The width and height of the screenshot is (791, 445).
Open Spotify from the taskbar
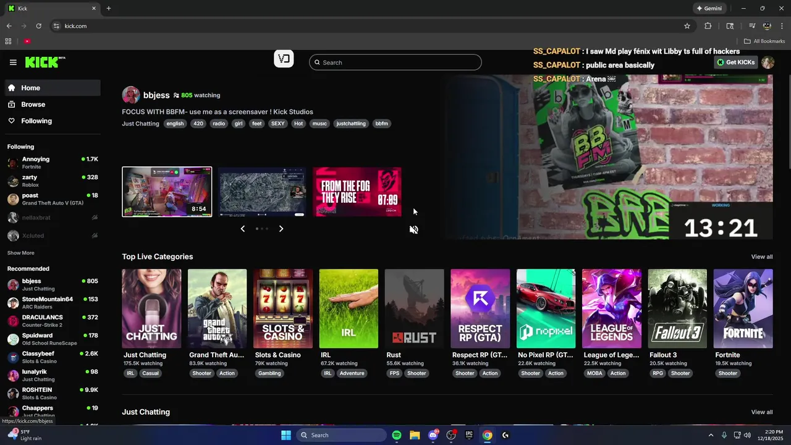[x=397, y=435]
